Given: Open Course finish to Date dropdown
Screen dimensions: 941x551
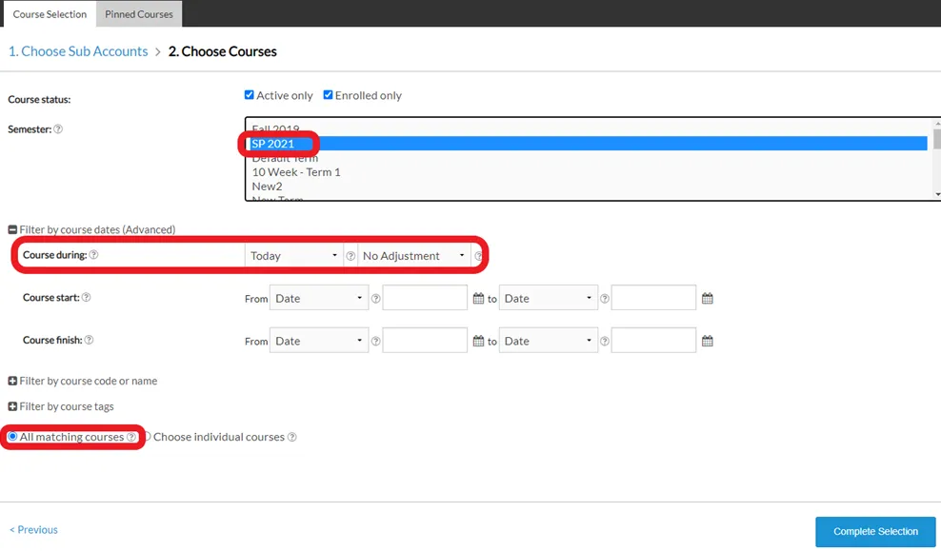Looking at the screenshot, I should pyautogui.click(x=548, y=341).
